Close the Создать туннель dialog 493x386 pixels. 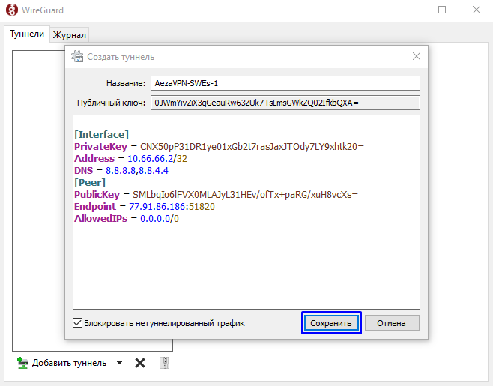pos(417,57)
